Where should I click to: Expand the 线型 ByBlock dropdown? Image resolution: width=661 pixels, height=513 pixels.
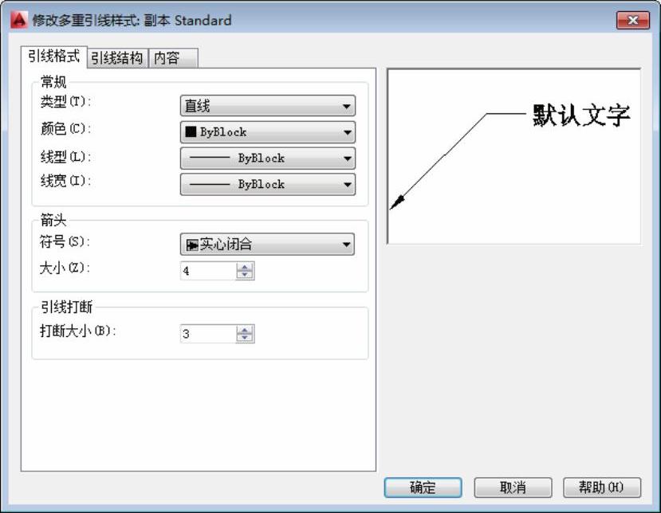coord(267,158)
